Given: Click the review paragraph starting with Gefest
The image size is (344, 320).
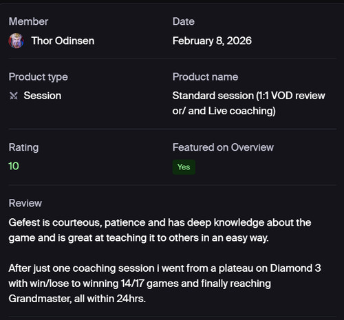Looking at the screenshot, I should 160,231.
